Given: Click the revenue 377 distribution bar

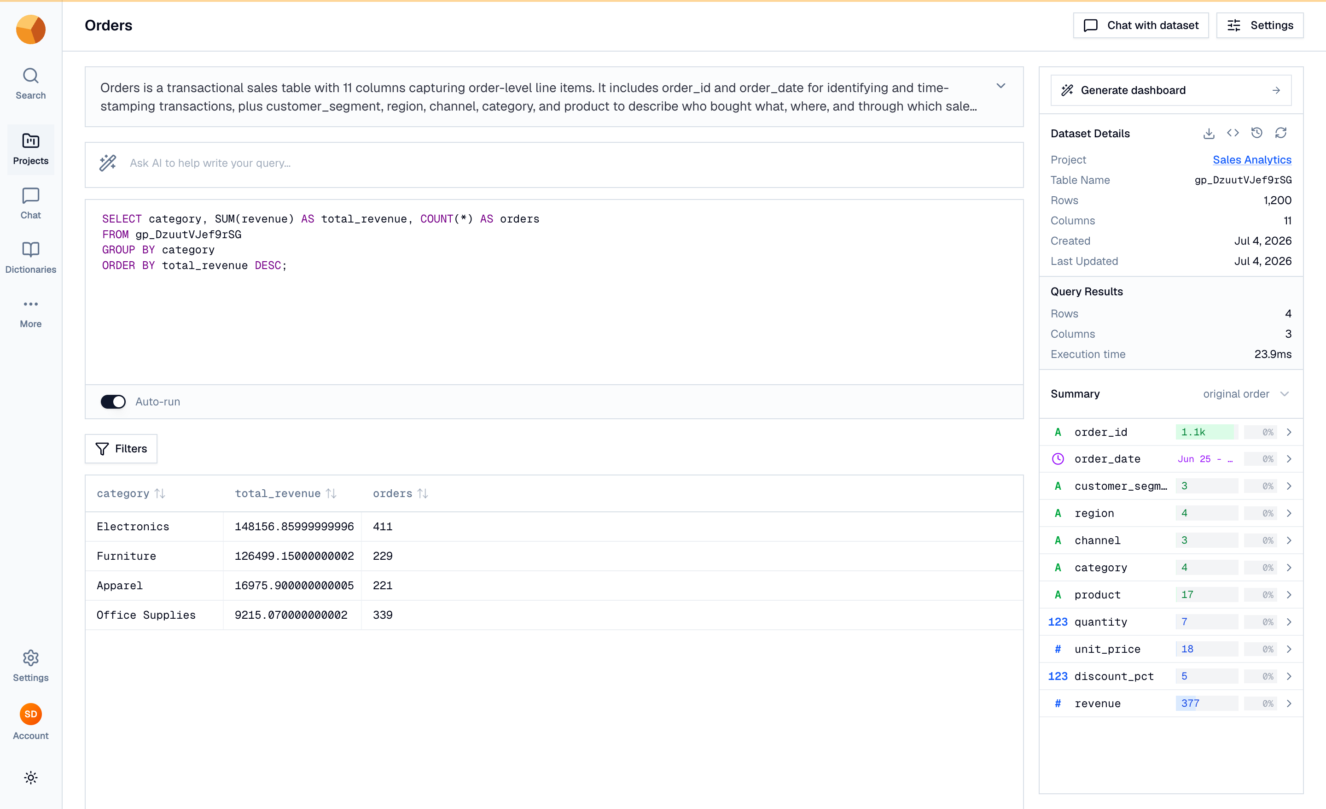Looking at the screenshot, I should [x=1207, y=703].
